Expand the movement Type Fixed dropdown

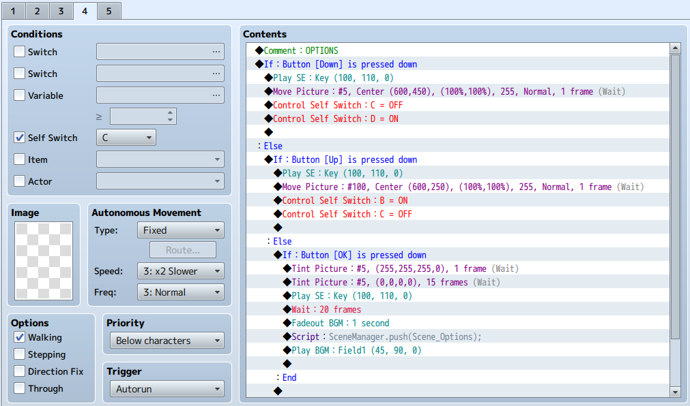[181, 230]
